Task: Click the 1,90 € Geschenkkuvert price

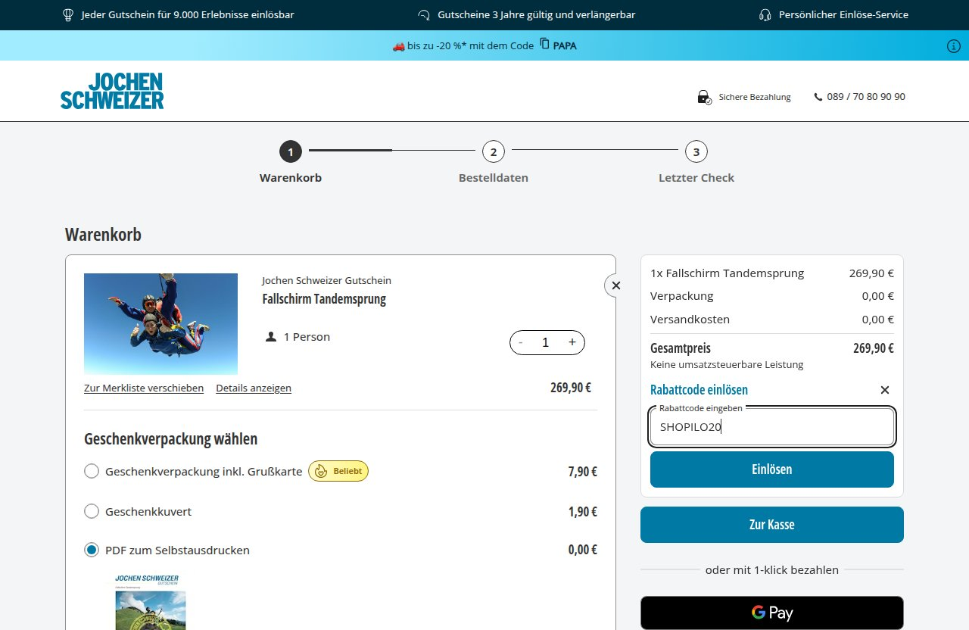Action: pos(583,512)
